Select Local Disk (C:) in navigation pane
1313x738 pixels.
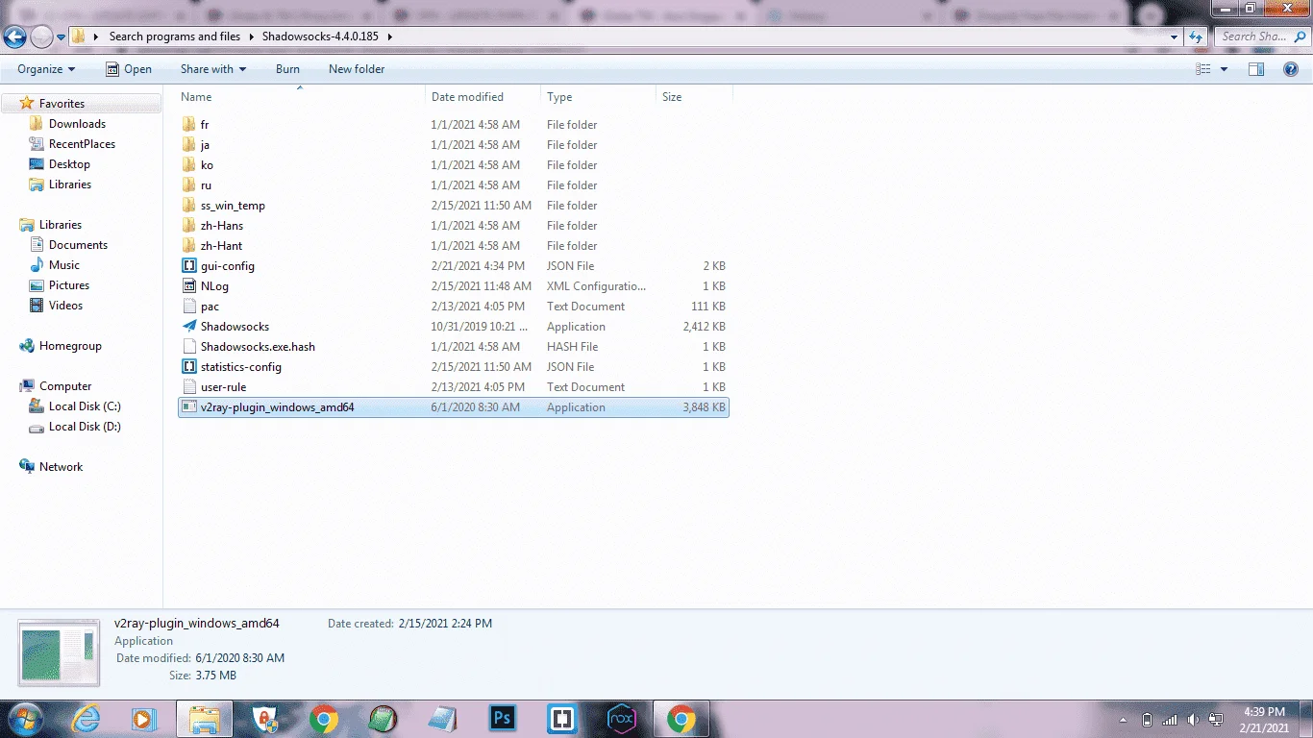85,406
